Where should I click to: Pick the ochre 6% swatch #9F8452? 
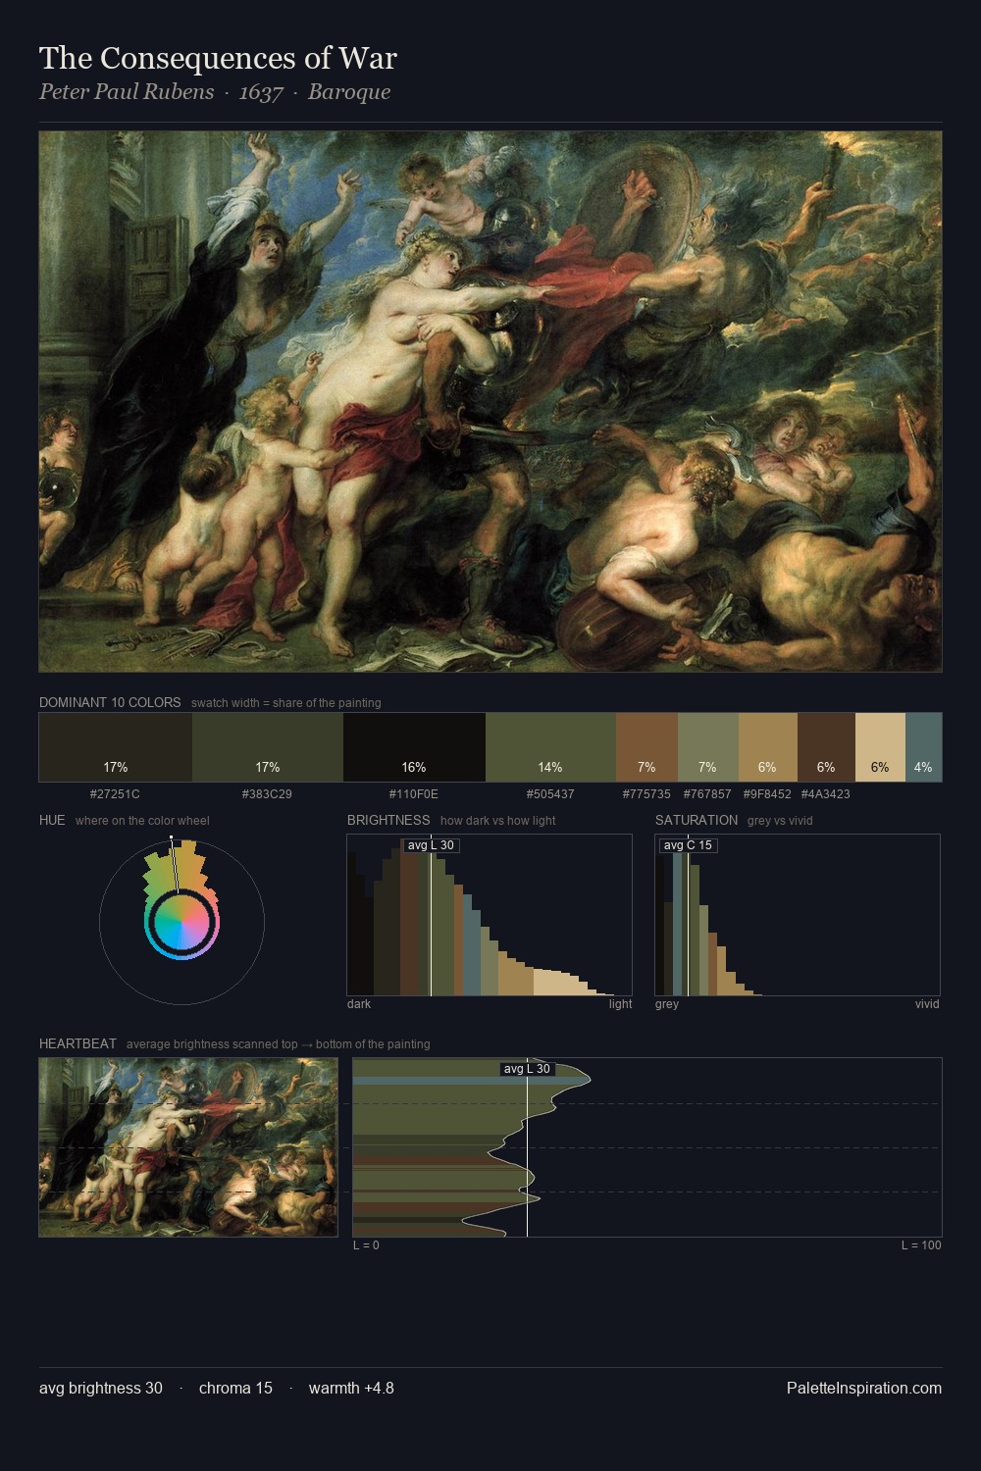[767, 747]
